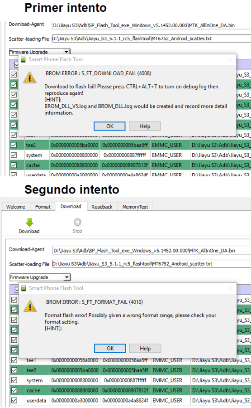Click 0x000000000887fffff cell in Segundo intento
The image size is (251, 408).
(x=125, y=380)
